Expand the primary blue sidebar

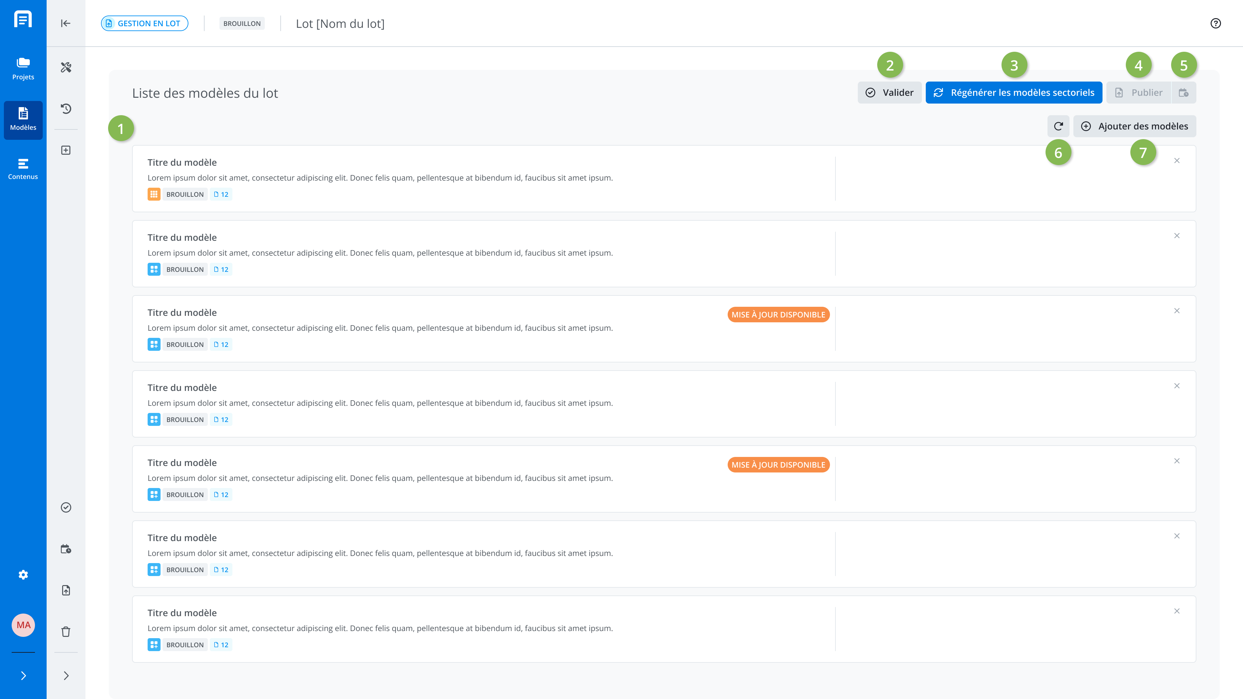[x=23, y=675]
